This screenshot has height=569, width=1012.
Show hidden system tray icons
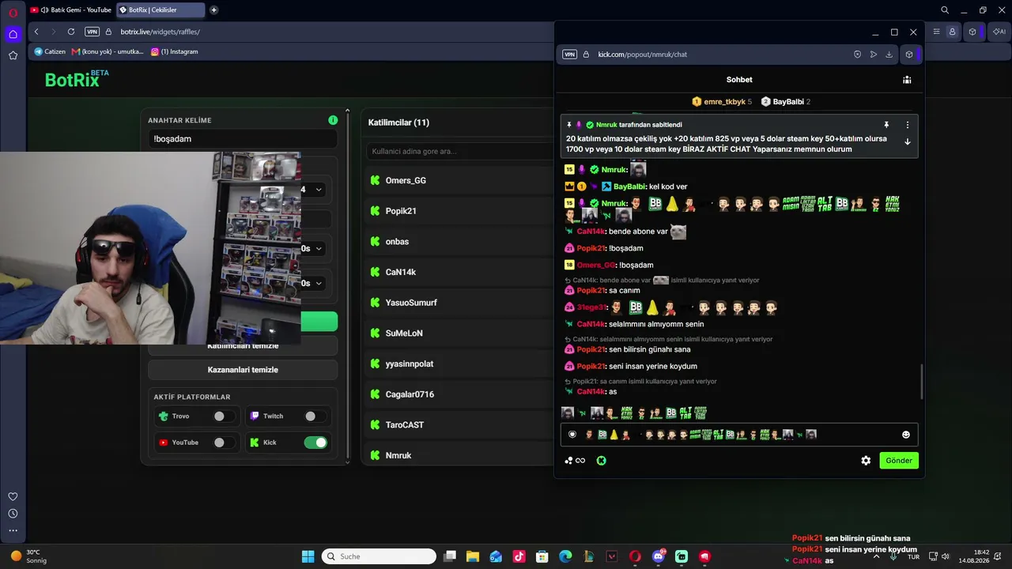(x=876, y=556)
